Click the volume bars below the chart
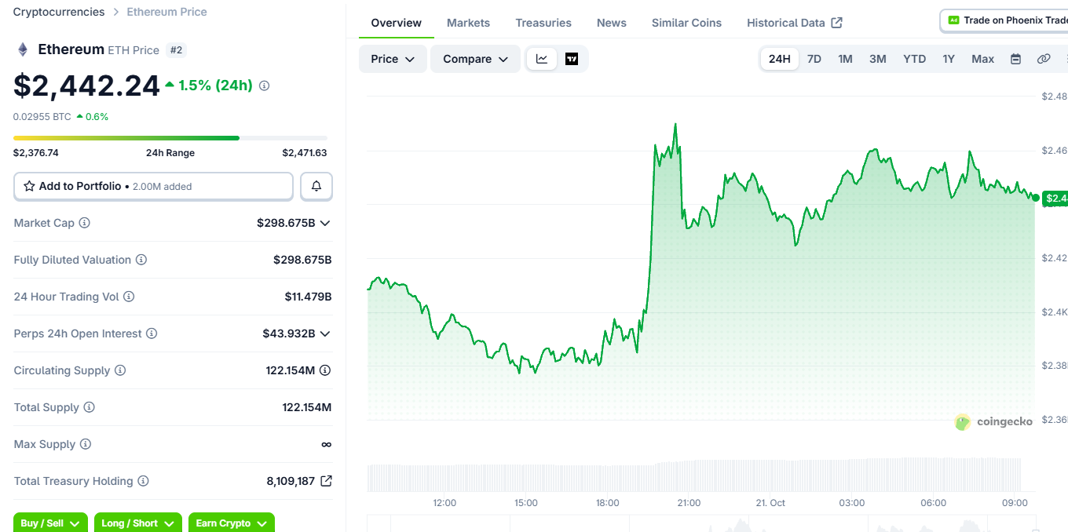1068x532 pixels. (x=695, y=475)
